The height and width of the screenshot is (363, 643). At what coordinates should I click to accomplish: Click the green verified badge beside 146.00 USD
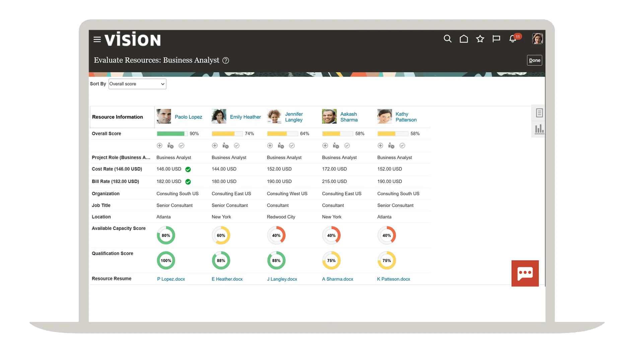(188, 169)
